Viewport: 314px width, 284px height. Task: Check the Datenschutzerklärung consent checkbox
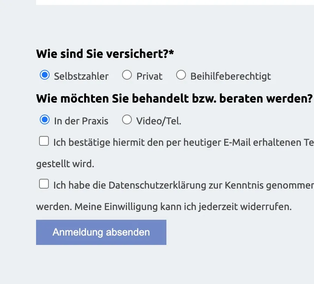point(44,184)
